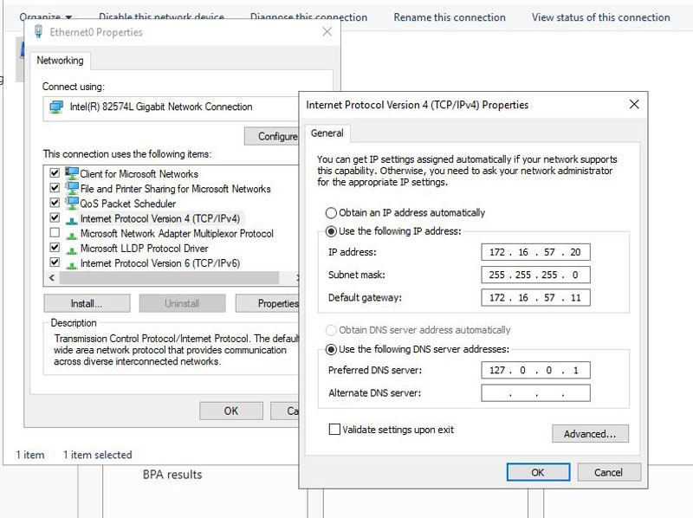Click the Preferred DNS server field

pos(535,371)
